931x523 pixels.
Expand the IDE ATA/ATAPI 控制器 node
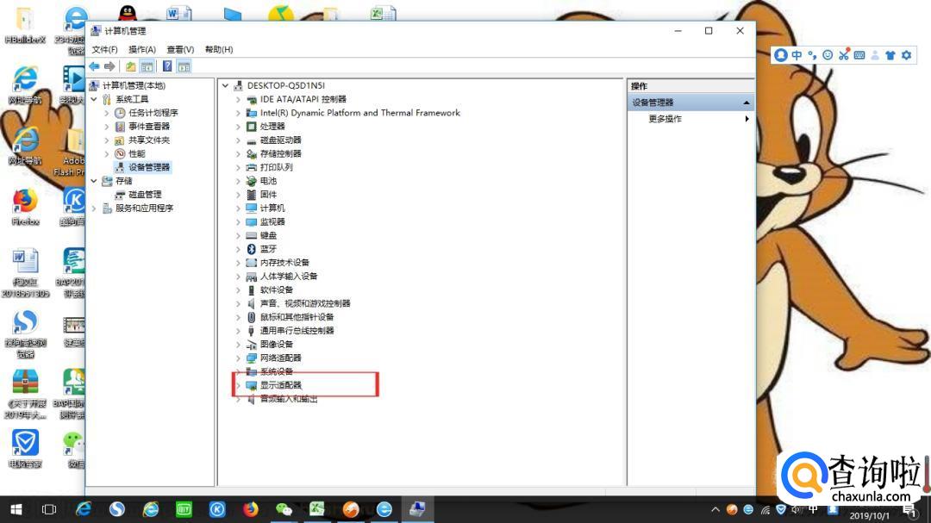tap(238, 99)
